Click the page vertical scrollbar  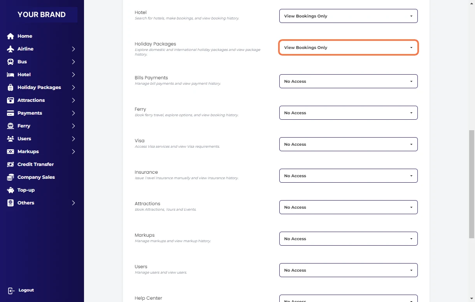(471, 183)
